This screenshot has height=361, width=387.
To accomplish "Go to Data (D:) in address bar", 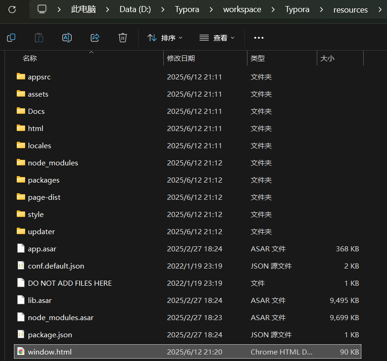I will (135, 9).
